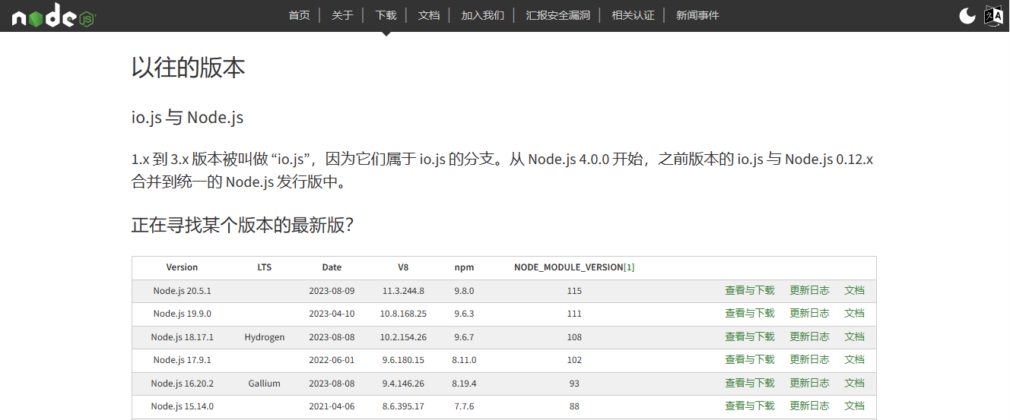Screen dimensions: 1010x420
Task: Open the 首页 nav item
Action: [300, 15]
